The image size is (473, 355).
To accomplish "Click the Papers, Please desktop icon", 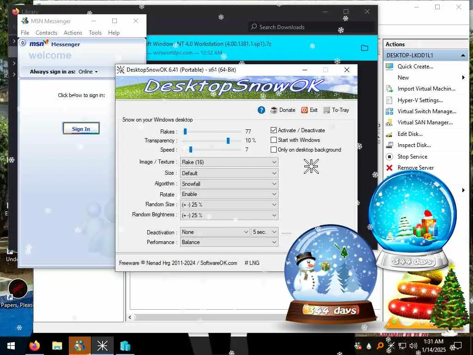I will click(x=17, y=293).
